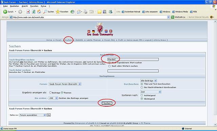Viewport: 217px width, 131px height.
Task: Print the page with the printer icon
Action: tap(85, 12)
